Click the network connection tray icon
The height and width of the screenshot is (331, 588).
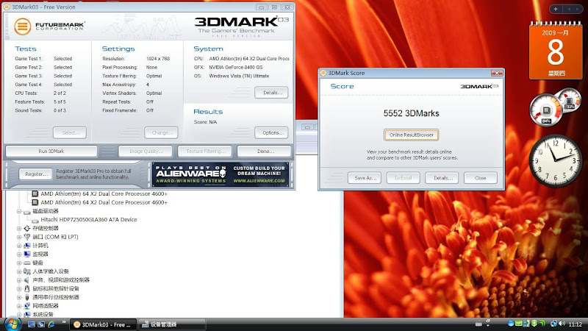[x=554, y=324]
